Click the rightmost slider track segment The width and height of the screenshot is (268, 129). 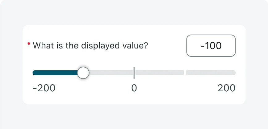click(211, 73)
